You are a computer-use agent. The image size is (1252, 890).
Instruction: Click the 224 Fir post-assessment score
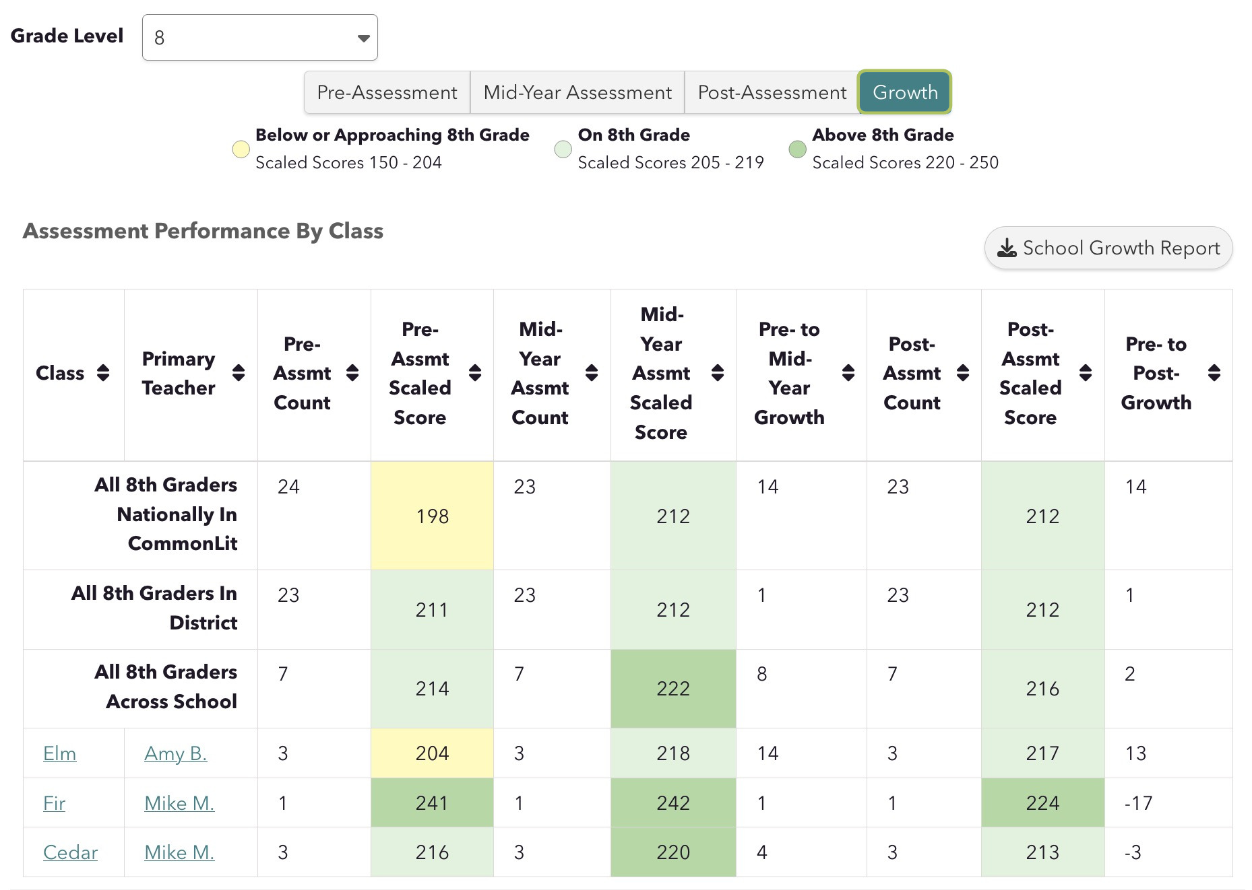pos(1043,803)
